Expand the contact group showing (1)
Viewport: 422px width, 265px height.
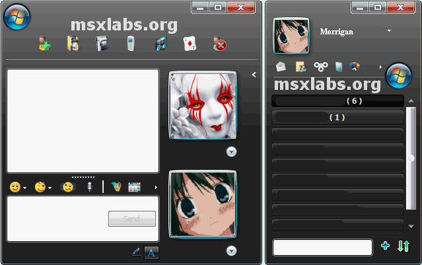(337, 118)
